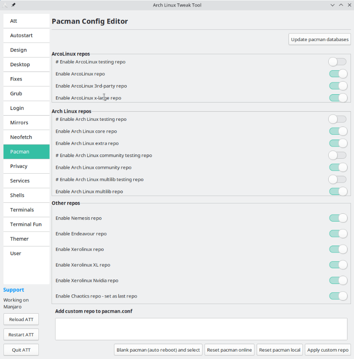This screenshot has height=359, width=354.
Task: Select the Login tab
Action: click(26, 108)
